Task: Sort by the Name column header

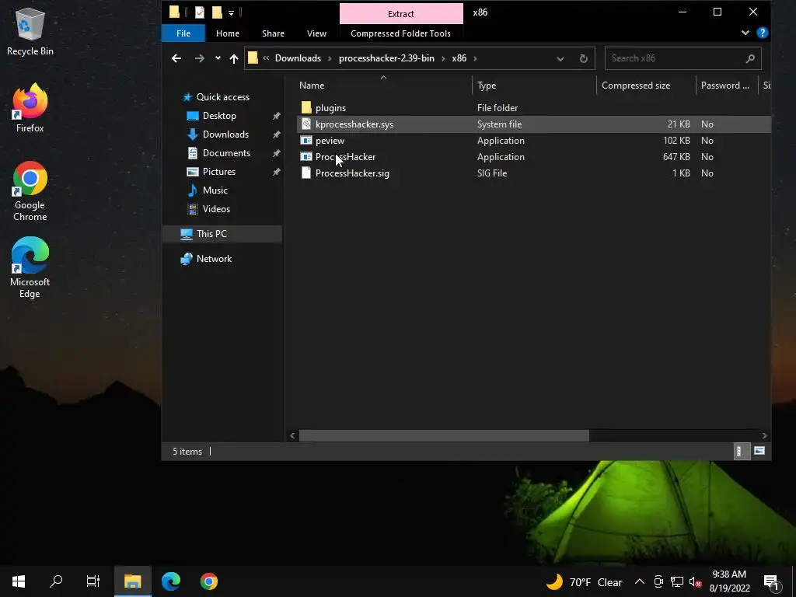Action: click(383, 86)
